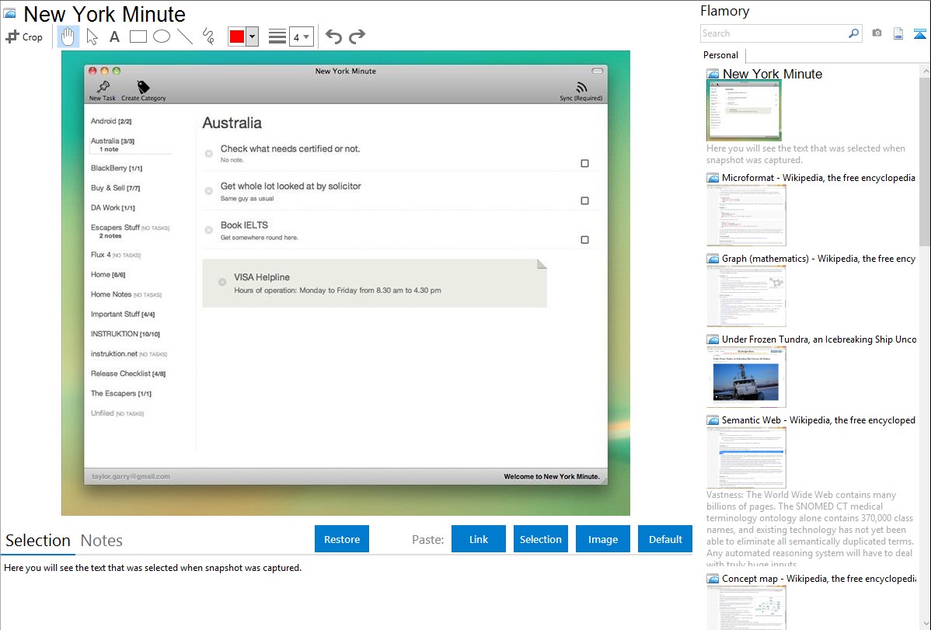
Task: Open Under Frozen Tundra snapshot title
Action: pyautogui.click(x=819, y=339)
